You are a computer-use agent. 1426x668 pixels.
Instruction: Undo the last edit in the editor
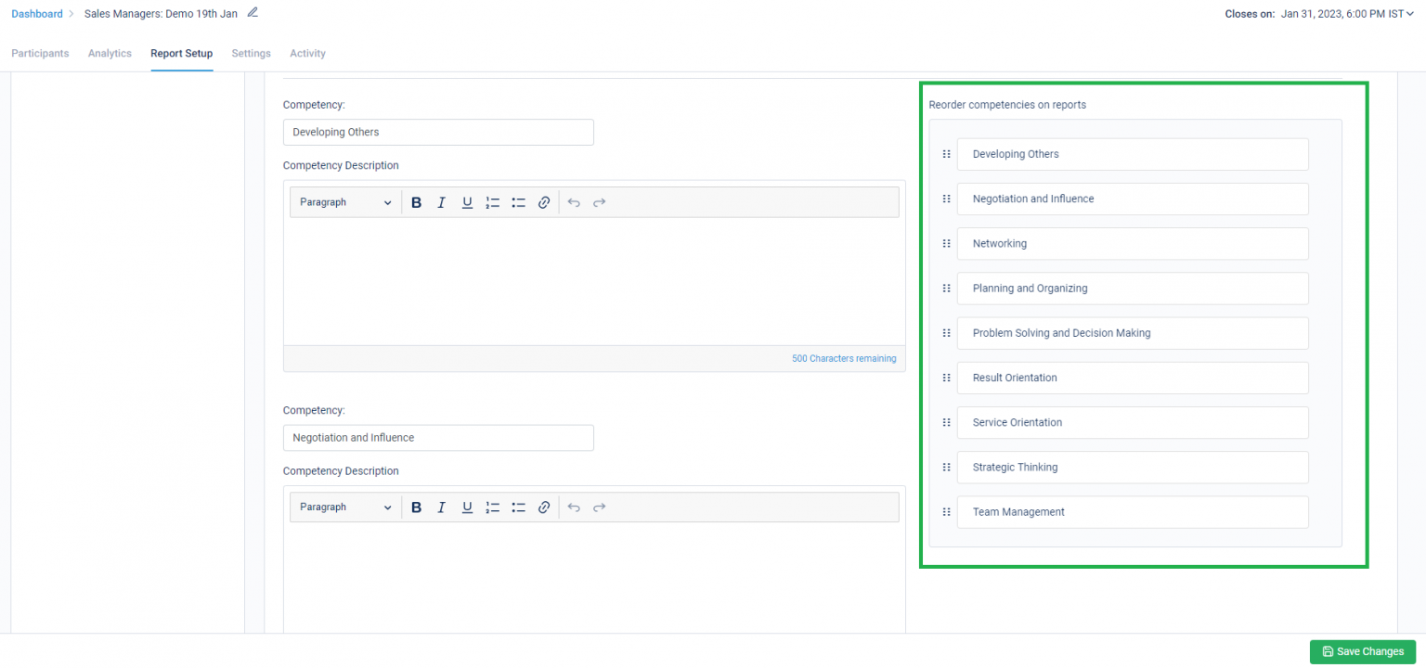point(574,201)
